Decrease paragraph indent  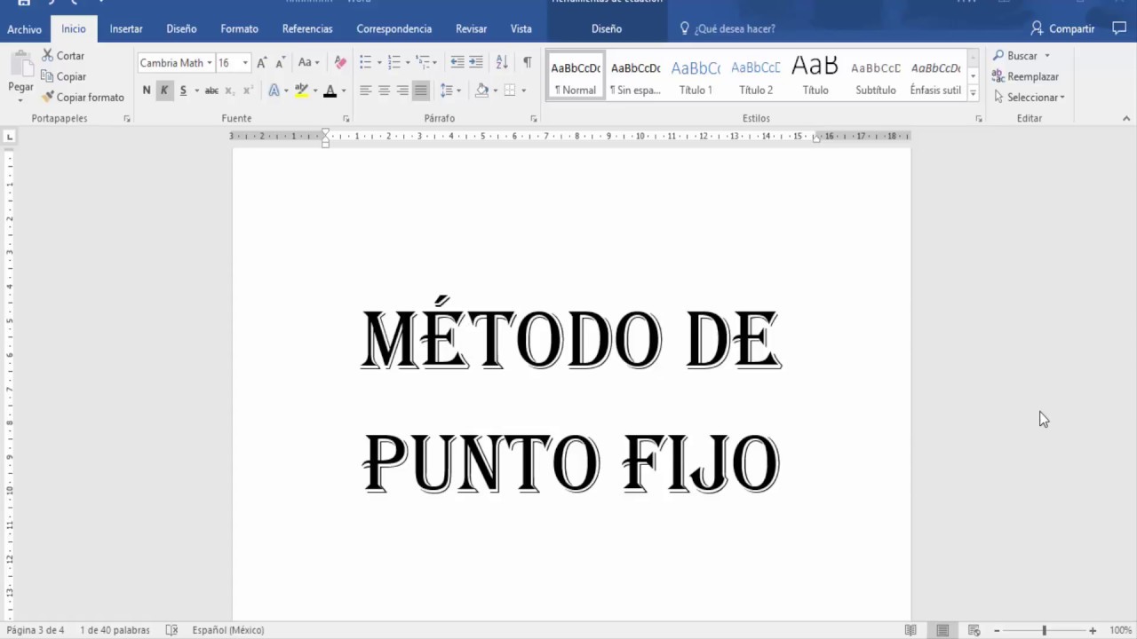pos(457,62)
